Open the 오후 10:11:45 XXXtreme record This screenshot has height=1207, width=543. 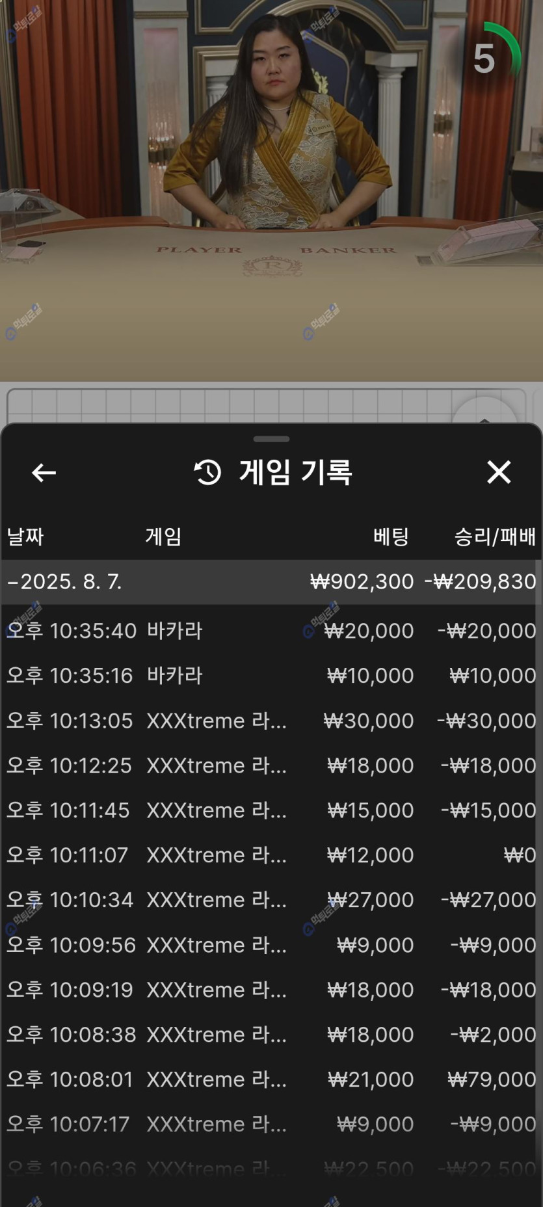pyautogui.click(x=271, y=810)
